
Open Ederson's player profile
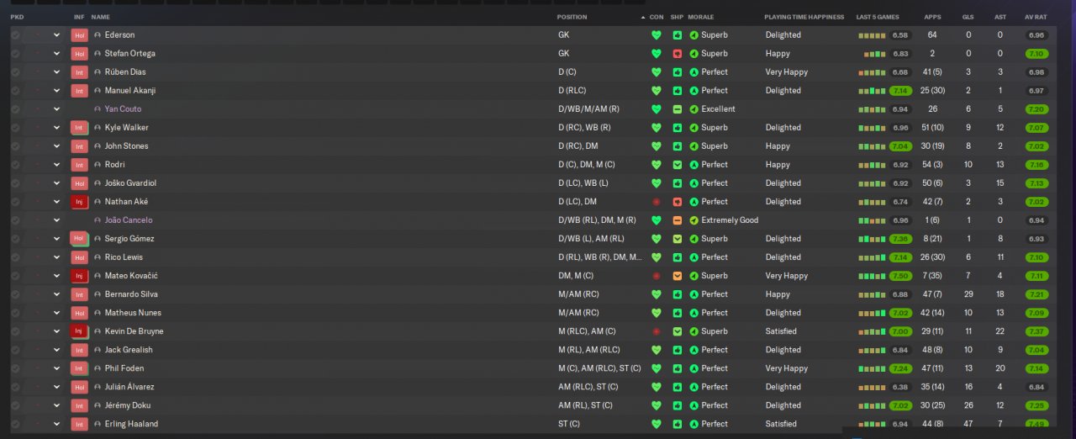click(x=119, y=35)
